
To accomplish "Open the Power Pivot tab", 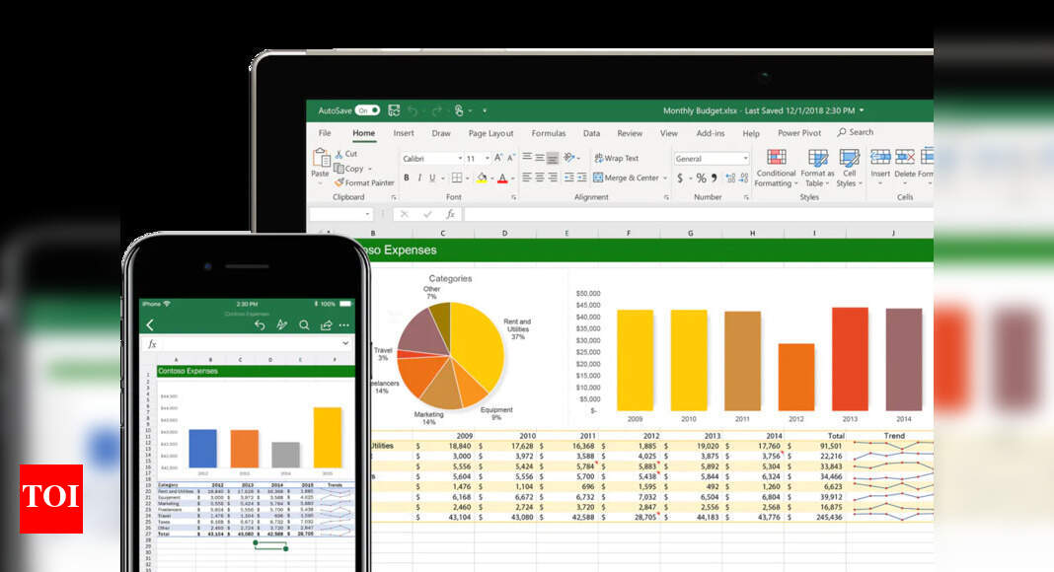I will coord(799,132).
